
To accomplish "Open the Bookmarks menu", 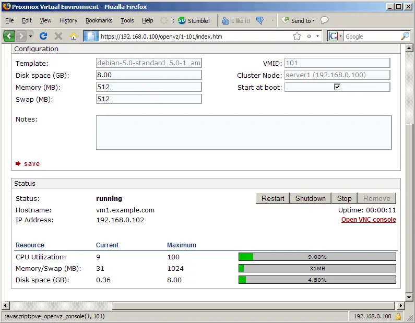I will click(99, 20).
